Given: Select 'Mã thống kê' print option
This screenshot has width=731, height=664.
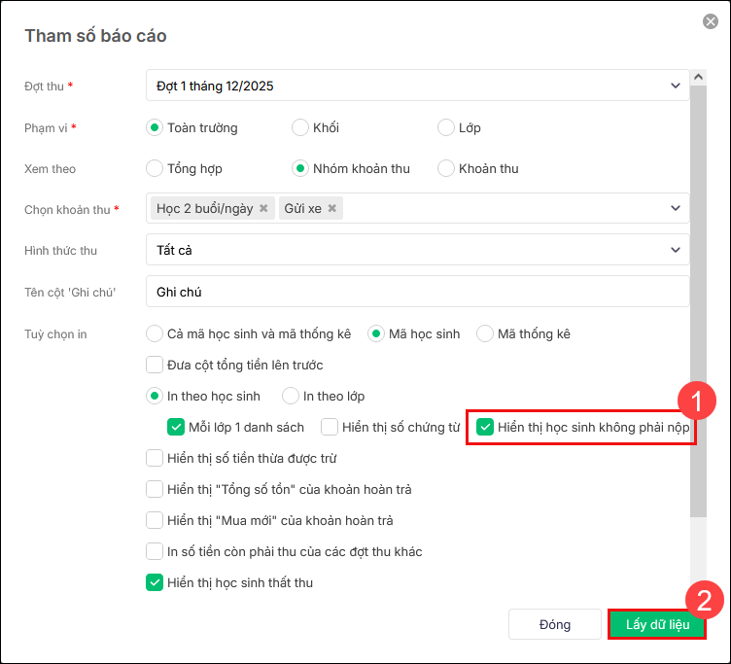Looking at the screenshot, I should tap(485, 333).
